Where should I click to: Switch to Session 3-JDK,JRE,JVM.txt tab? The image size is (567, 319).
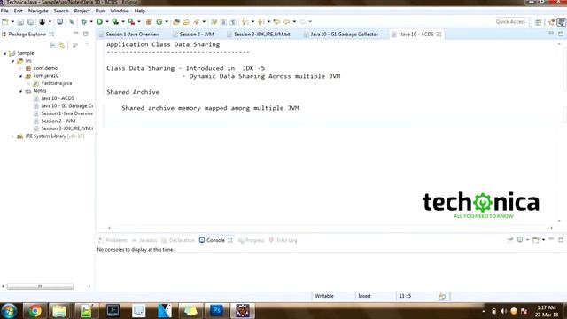point(262,35)
